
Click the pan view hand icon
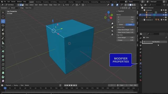click(112, 27)
